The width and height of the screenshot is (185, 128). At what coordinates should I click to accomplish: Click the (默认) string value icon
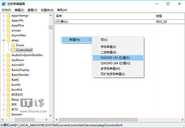[58, 22]
